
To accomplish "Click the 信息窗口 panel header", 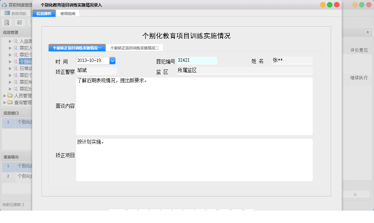I will [11, 113].
